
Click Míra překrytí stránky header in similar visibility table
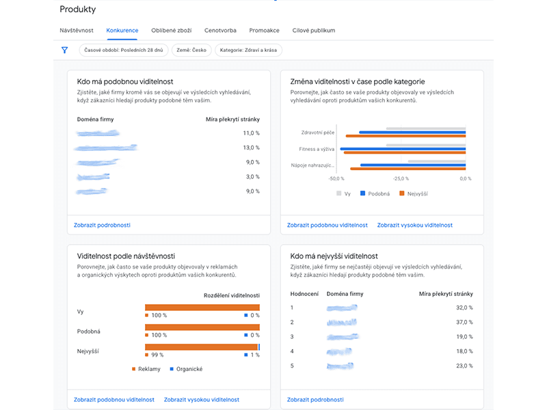pyautogui.click(x=232, y=119)
